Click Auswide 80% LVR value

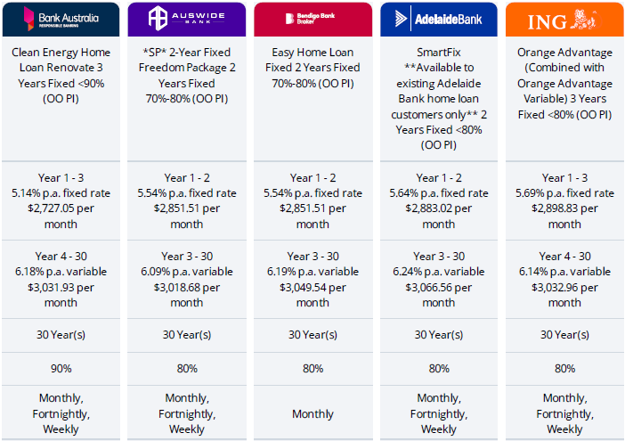click(187, 369)
